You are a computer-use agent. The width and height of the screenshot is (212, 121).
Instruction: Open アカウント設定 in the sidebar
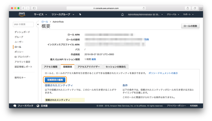(x=23, y=62)
